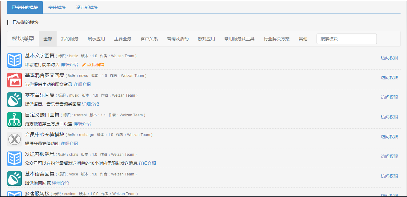
Task: Click the 发送客服消息 module book icon
Action: coord(14,159)
